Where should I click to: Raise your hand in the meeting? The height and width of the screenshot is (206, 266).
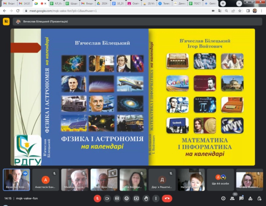coord(146,198)
